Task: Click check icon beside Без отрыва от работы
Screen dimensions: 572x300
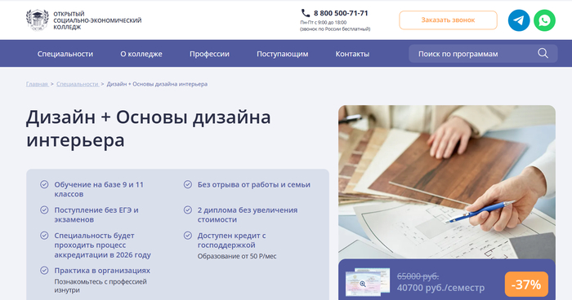Action: [x=187, y=184]
